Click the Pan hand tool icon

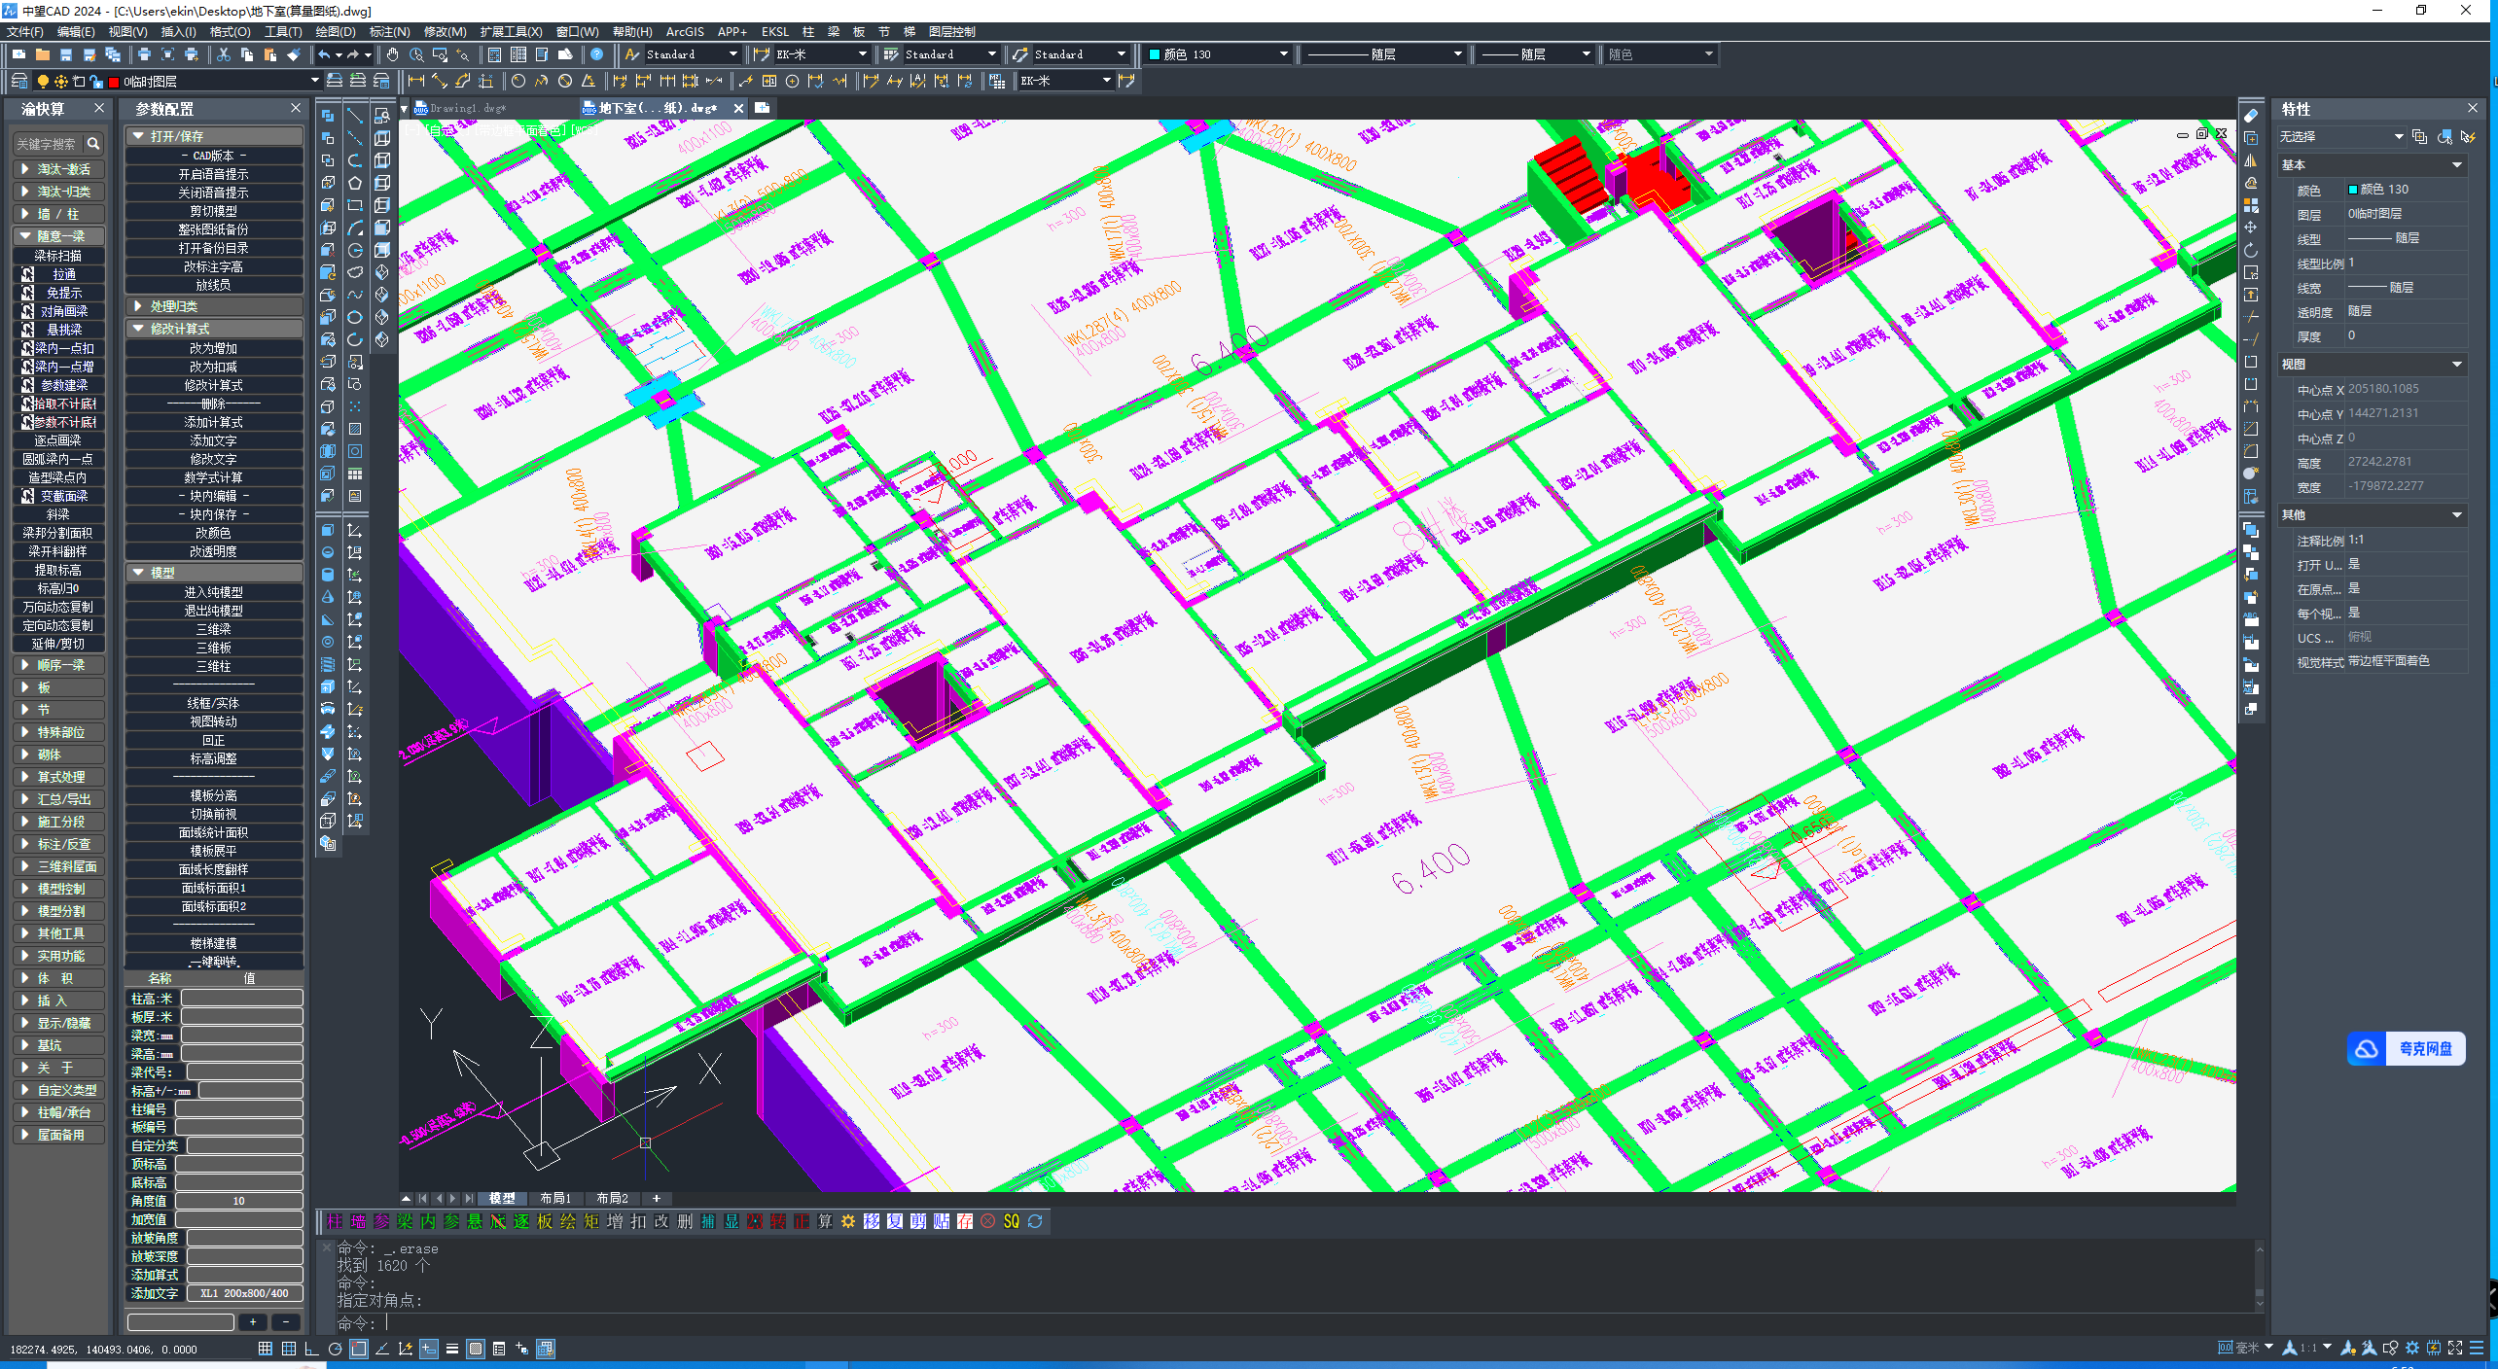click(x=392, y=54)
